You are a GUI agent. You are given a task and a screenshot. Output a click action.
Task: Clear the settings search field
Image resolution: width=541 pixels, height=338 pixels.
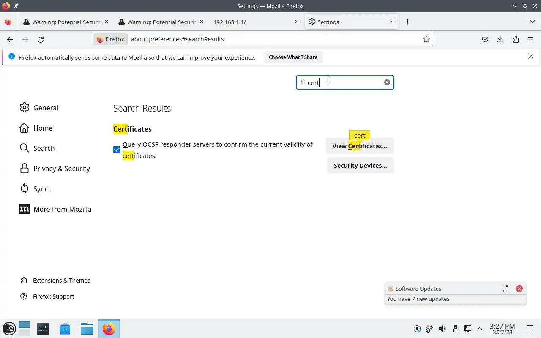[x=387, y=82]
